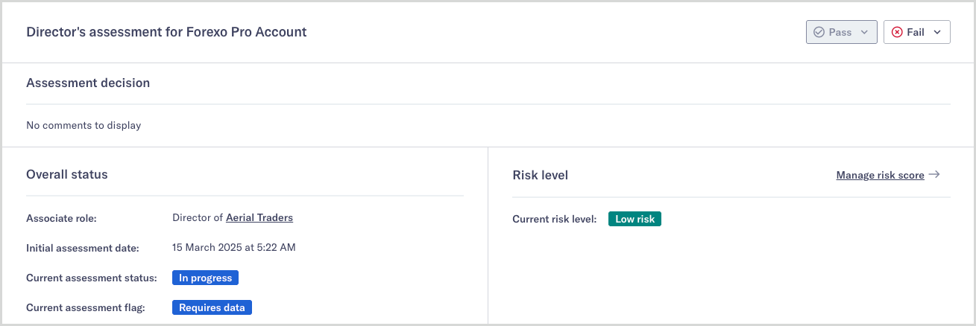The height and width of the screenshot is (326, 976).
Task: Click the check-circle icon on the Pass button
Action: click(x=819, y=32)
